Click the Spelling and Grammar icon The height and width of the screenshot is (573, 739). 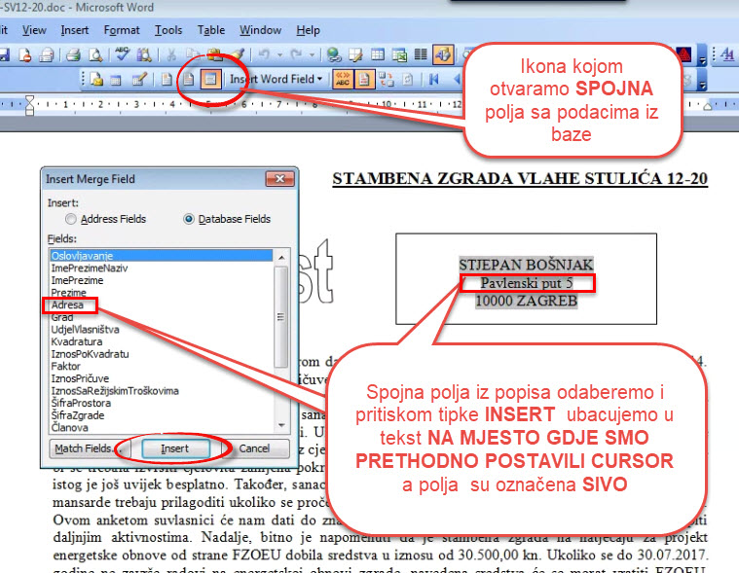(123, 54)
